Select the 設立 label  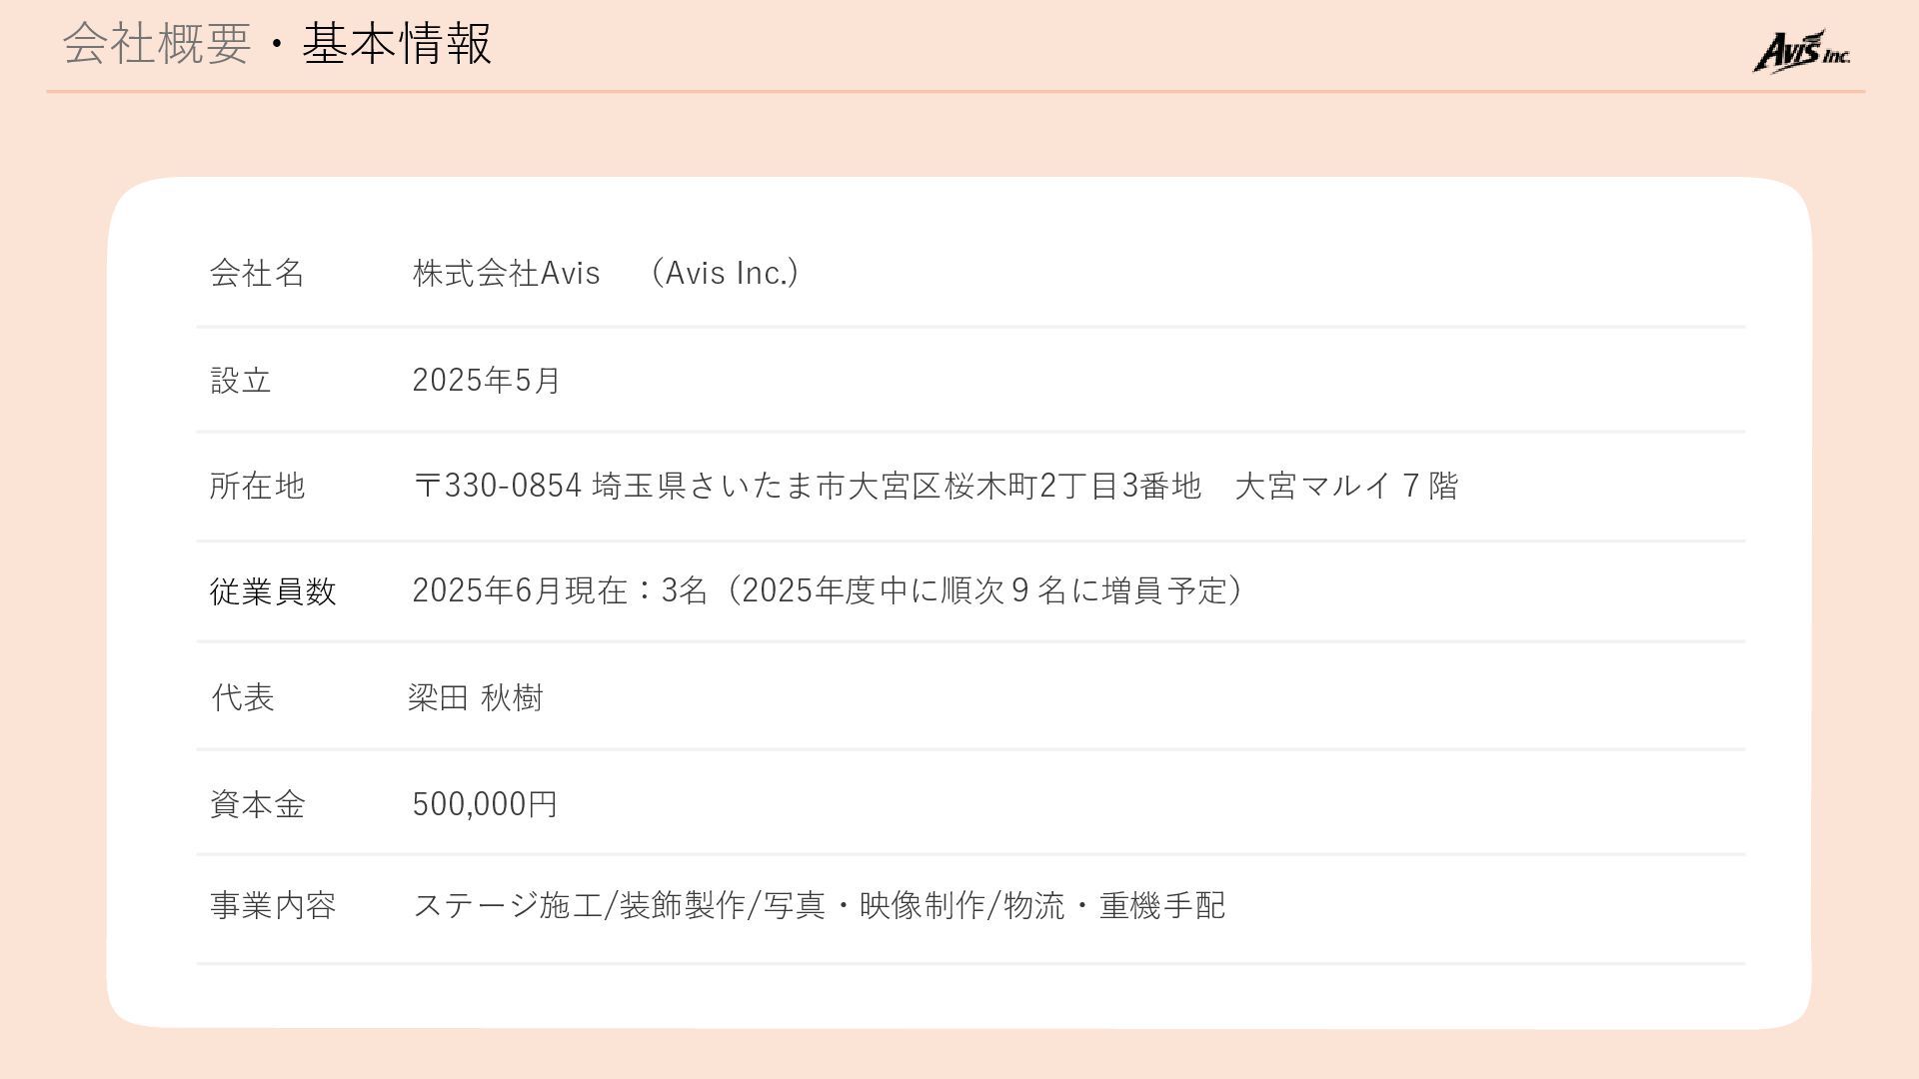[241, 381]
